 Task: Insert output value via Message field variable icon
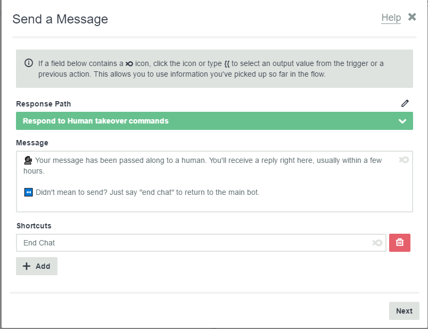(404, 160)
